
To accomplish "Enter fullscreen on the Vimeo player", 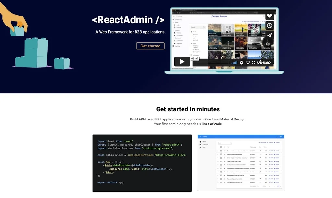I will coord(254,62).
